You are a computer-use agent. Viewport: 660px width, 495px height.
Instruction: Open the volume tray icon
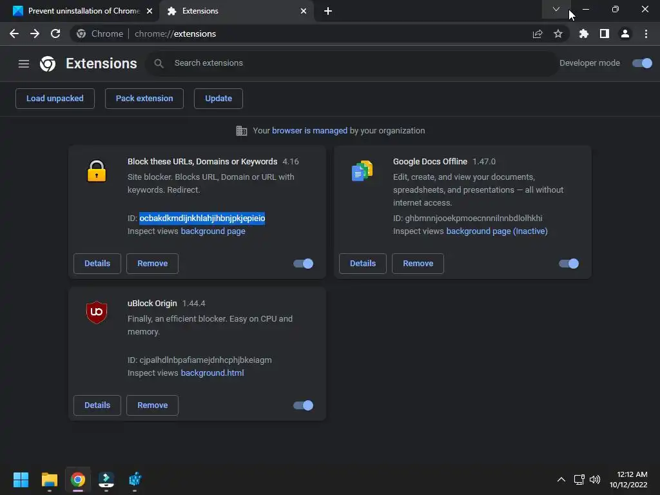595,480
